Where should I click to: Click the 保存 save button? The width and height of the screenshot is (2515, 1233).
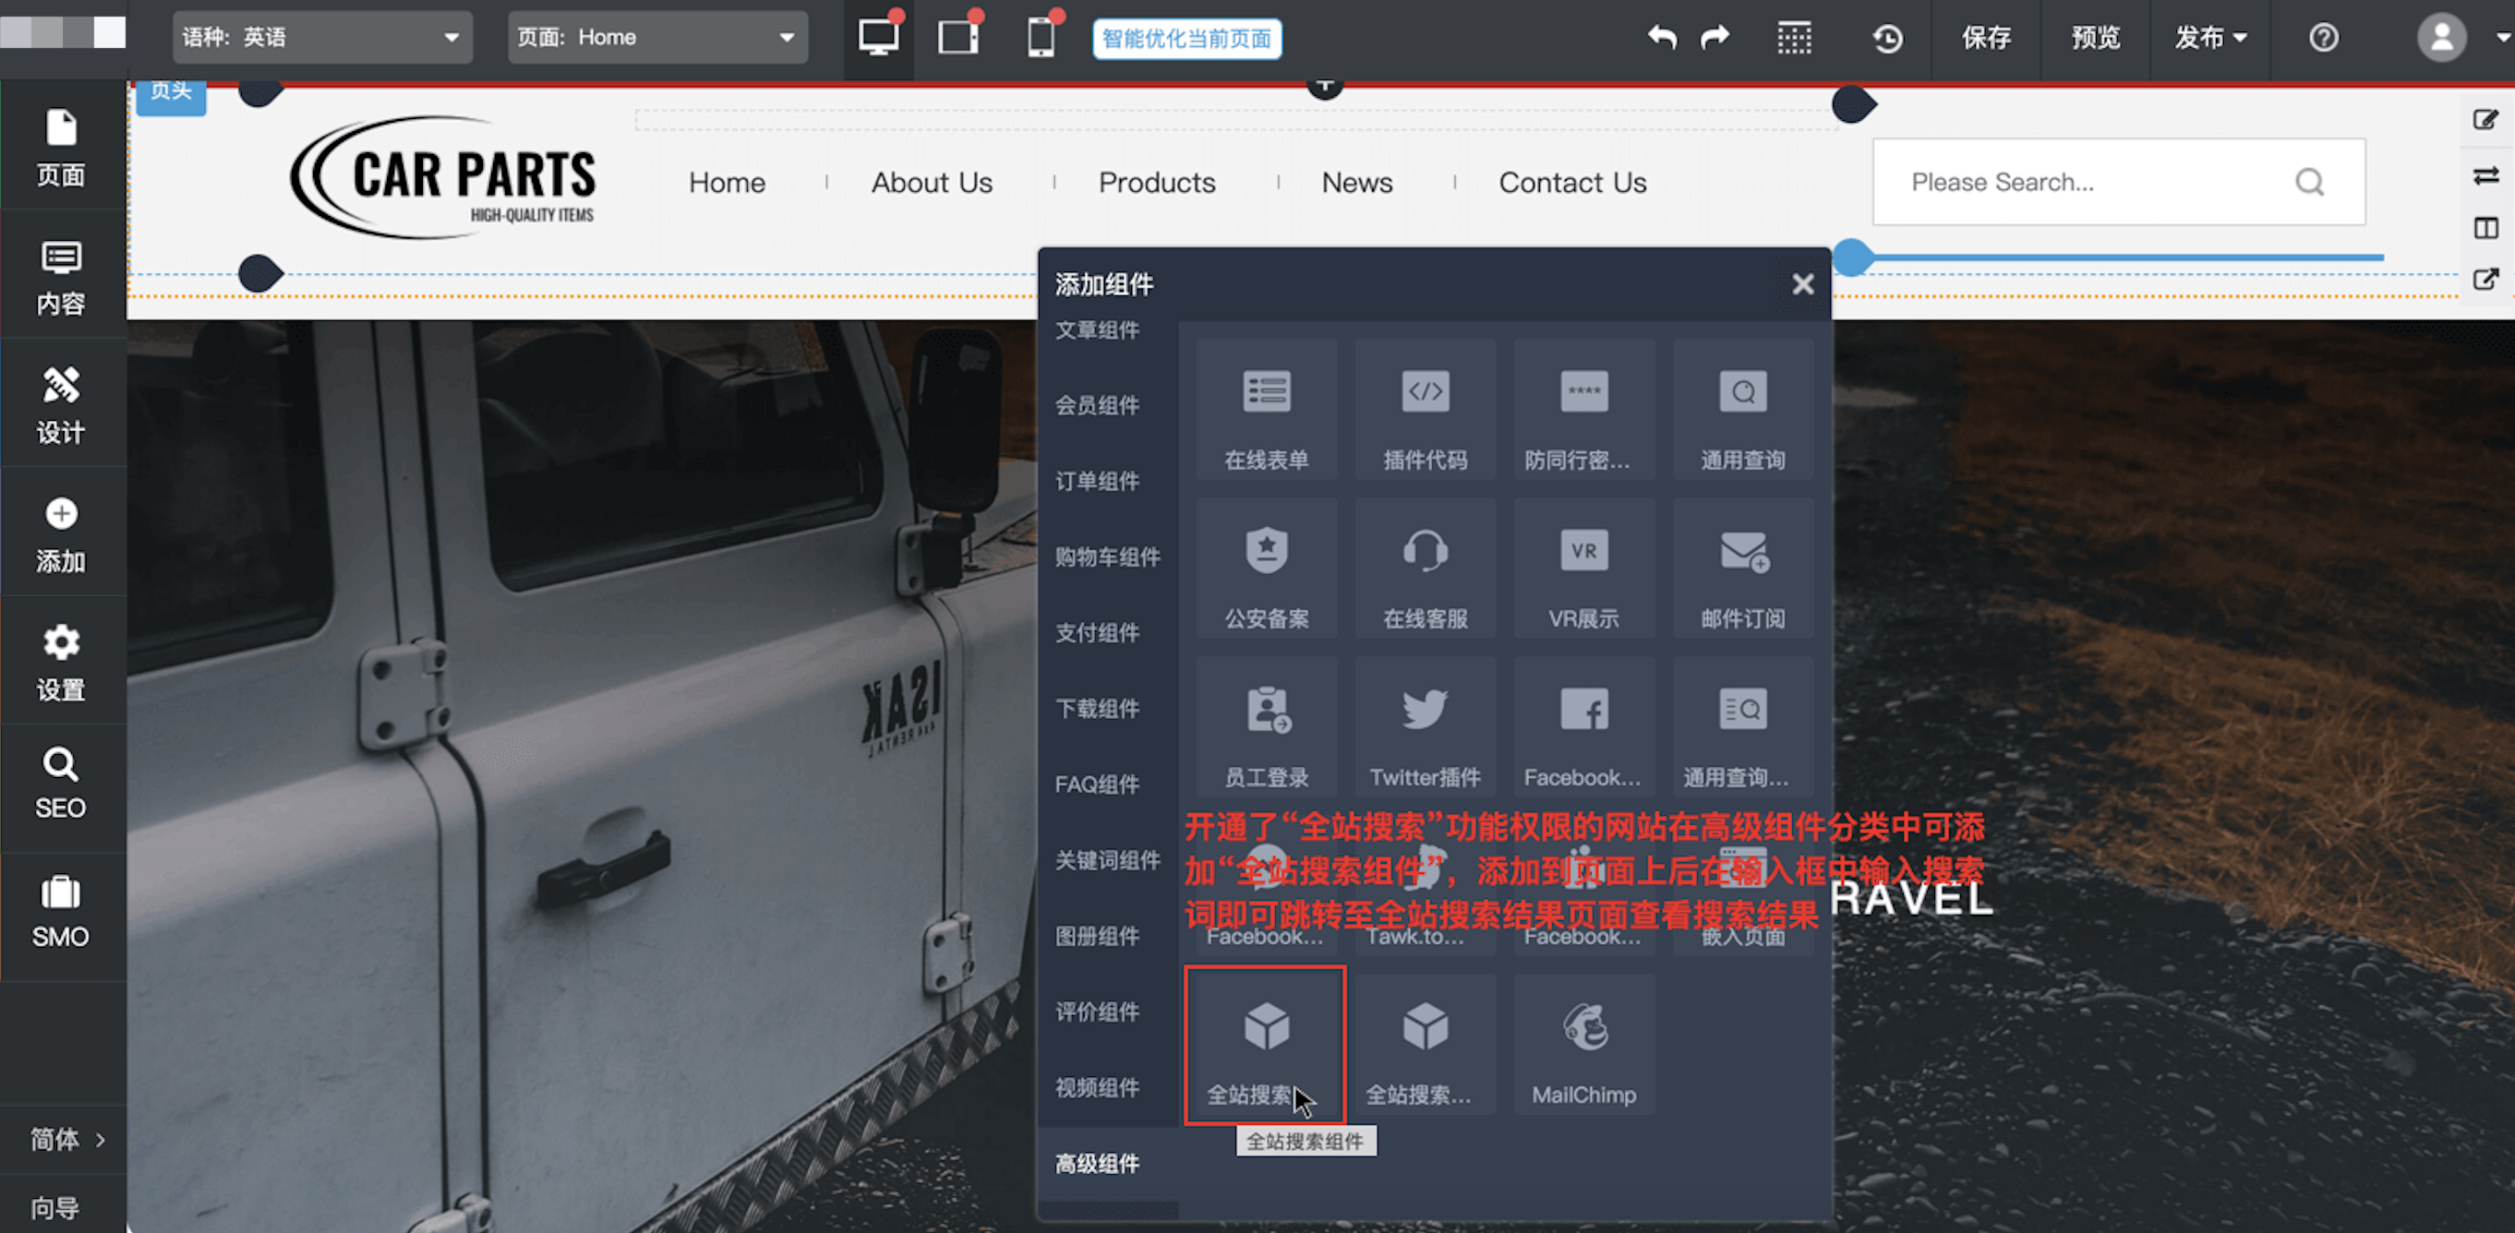click(x=1986, y=38)
